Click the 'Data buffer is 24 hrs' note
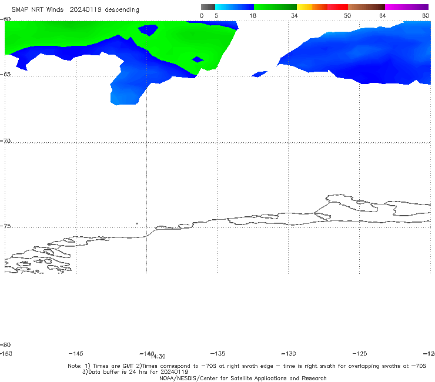 (x=135, y=372)
